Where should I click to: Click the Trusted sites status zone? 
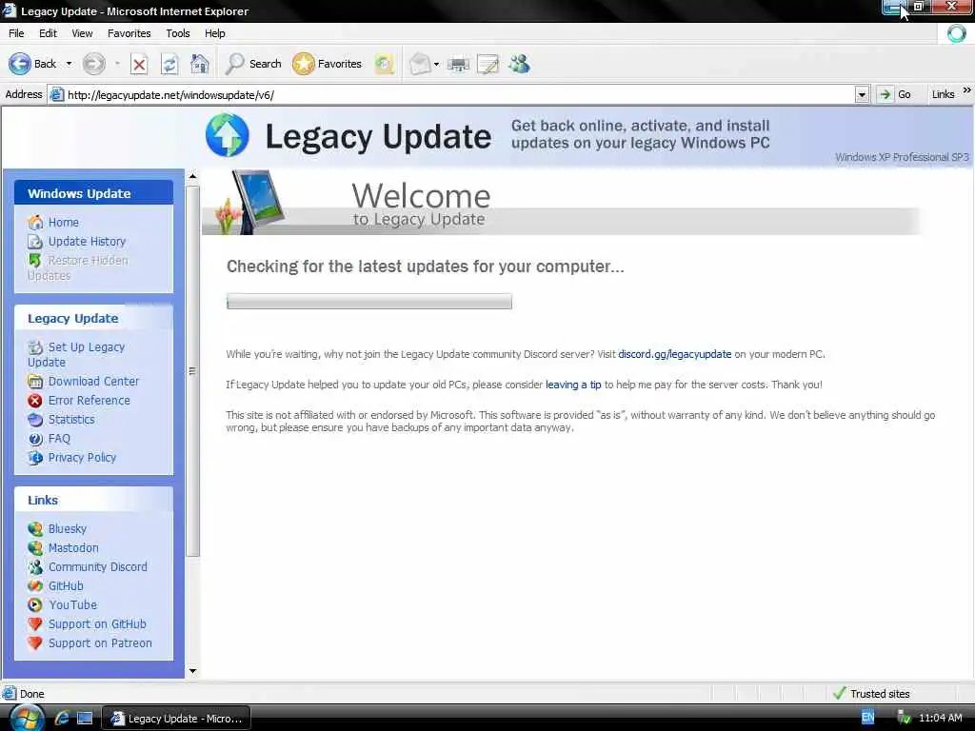[x=871, y=693]
